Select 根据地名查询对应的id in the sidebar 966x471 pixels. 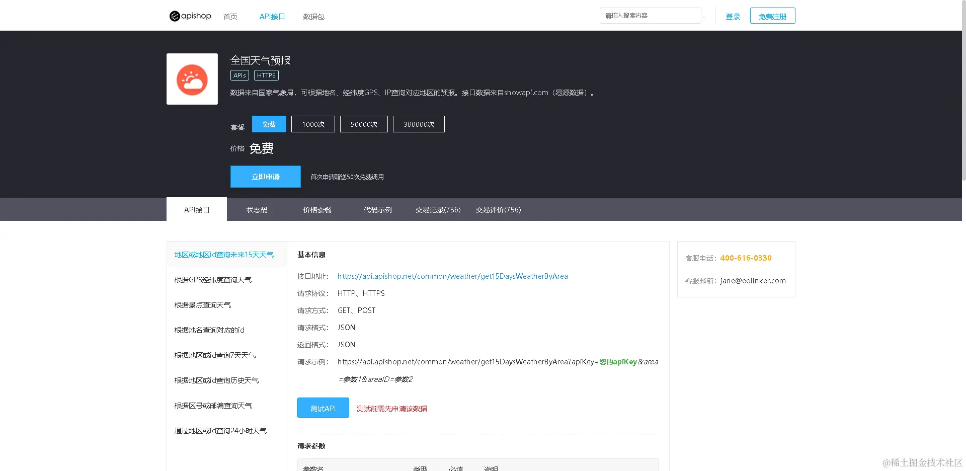tap(227, 330)
